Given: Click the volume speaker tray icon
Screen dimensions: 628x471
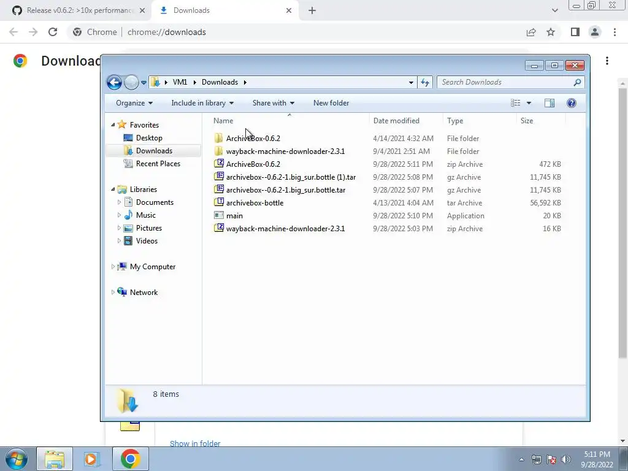Looking at the screenshot, I should pos(565,459).
